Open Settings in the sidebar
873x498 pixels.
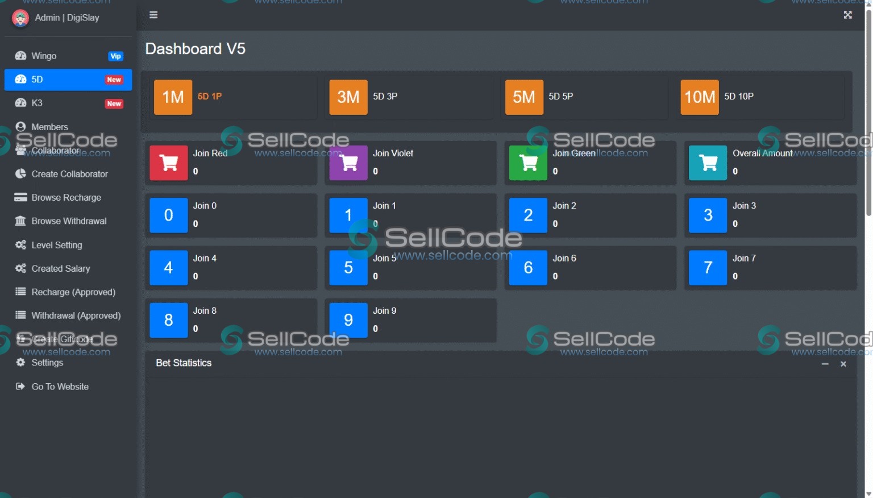coord(68,363)
